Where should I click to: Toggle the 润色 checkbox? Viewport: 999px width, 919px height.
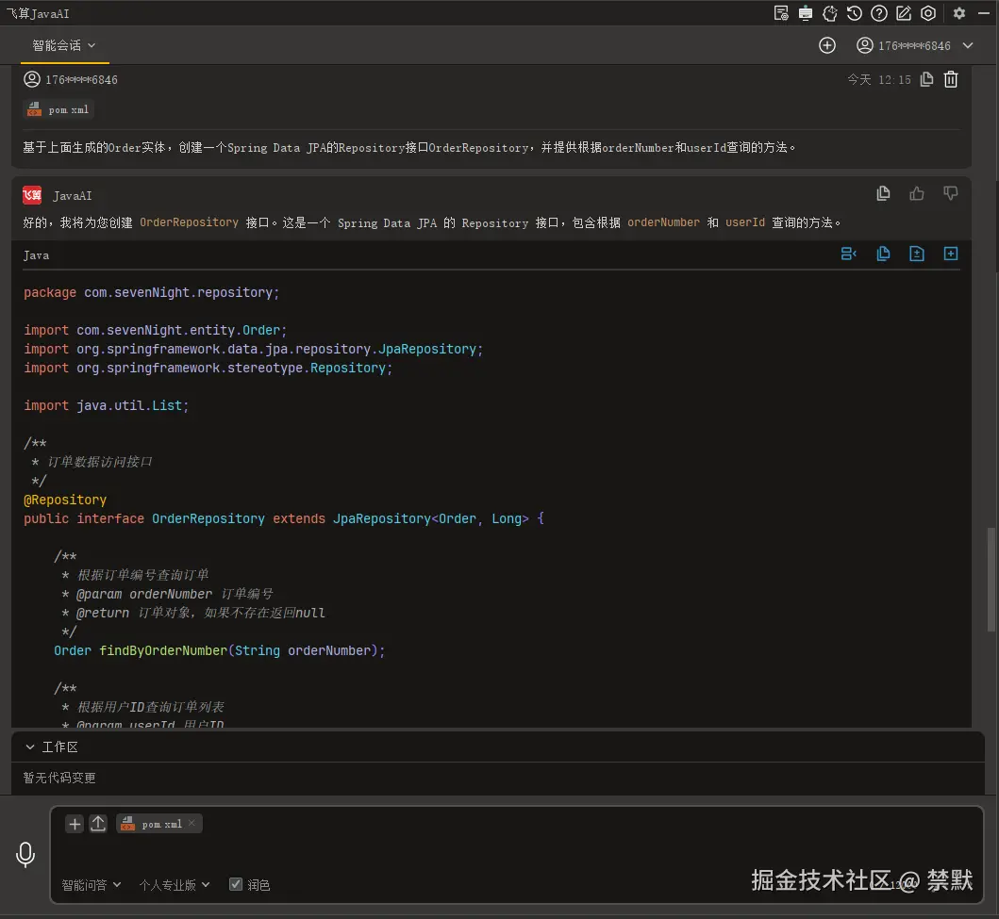[236, 885]
